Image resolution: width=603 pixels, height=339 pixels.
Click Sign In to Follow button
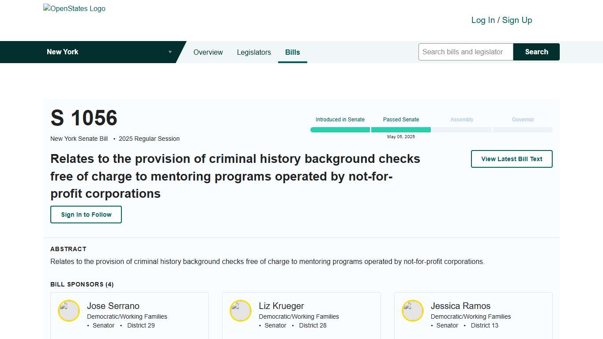click(86, 215)
